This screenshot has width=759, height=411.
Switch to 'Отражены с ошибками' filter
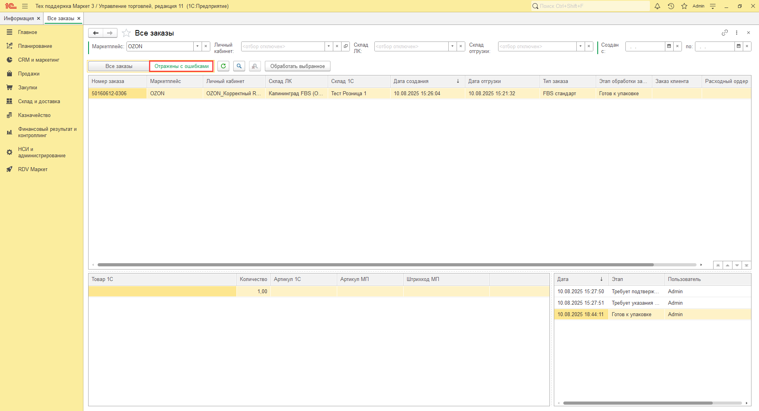point(181,66)
